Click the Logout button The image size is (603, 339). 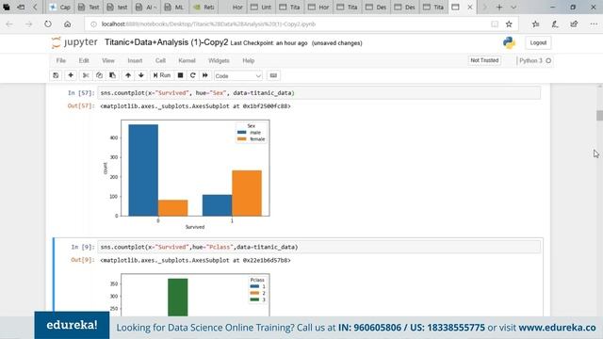pos(538,42)
